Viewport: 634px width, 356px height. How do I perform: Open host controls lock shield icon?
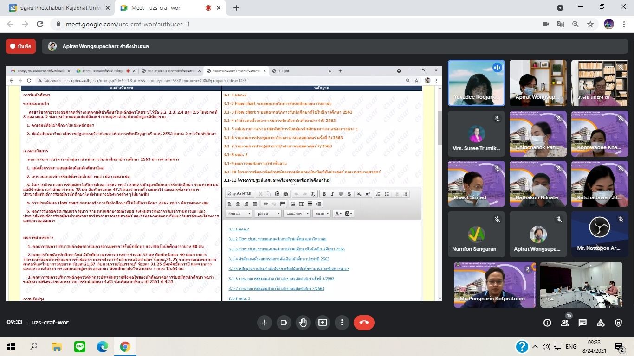(x=618, y=323)
